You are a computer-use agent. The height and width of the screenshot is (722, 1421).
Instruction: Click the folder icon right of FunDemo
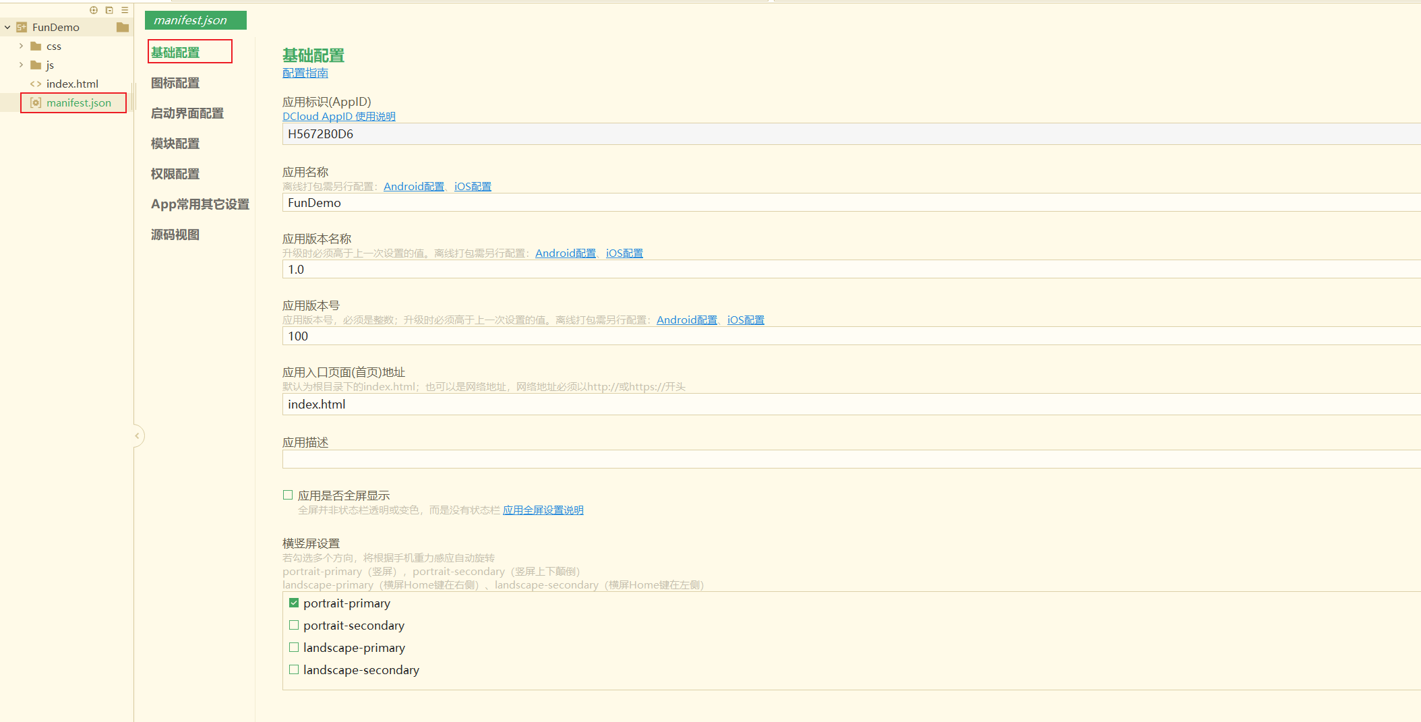[123, 27]
